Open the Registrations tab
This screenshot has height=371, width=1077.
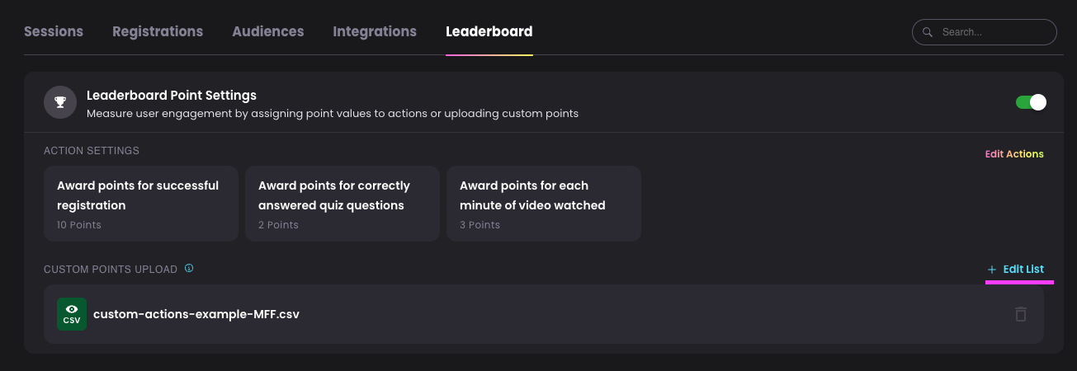coord(158,31)
